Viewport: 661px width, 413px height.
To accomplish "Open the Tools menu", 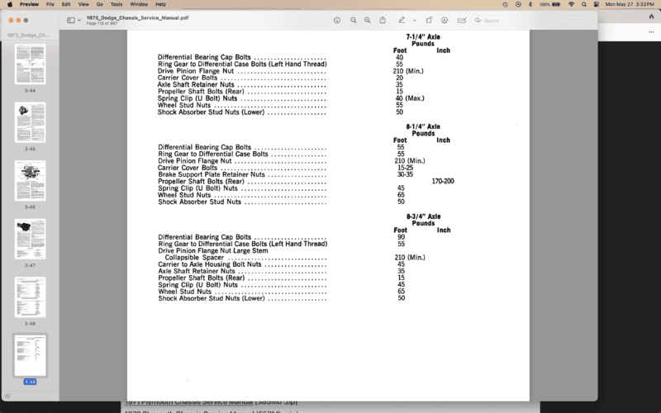I will pyautogui.click(x=117, y=4).
